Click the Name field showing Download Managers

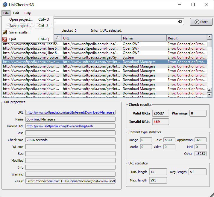coord(70,119)
